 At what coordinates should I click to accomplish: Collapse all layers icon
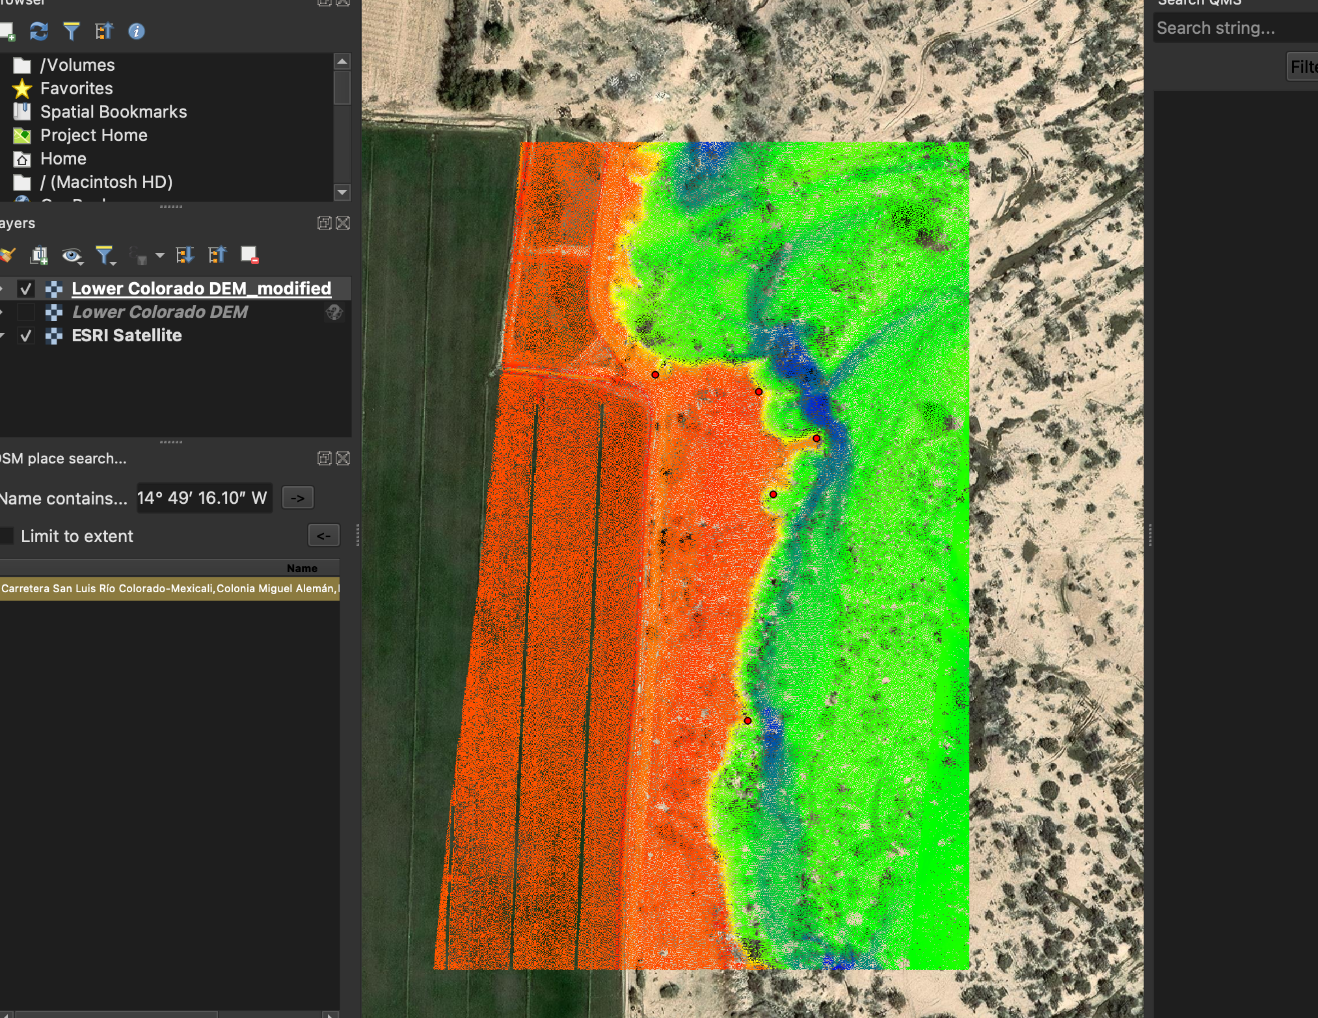[x=217, y=255]
